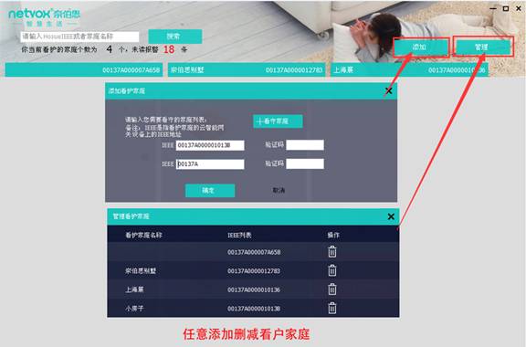Viewport: 526px width, 347px height.
Task: Close the 添加看护家庭 dialog
Action: [388, 91]
